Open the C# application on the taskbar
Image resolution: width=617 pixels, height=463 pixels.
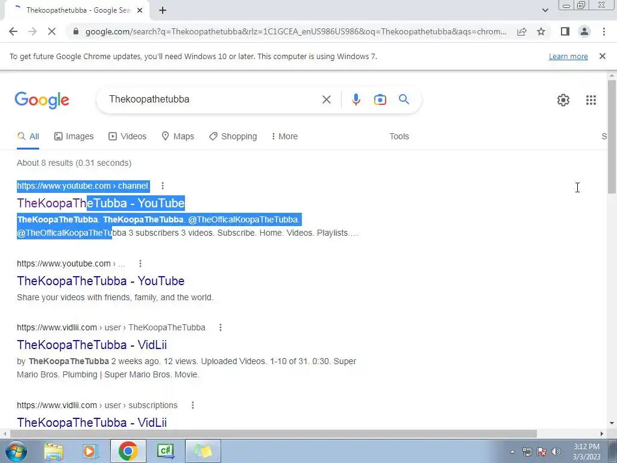pyautogui.click(x=165, y=451)
